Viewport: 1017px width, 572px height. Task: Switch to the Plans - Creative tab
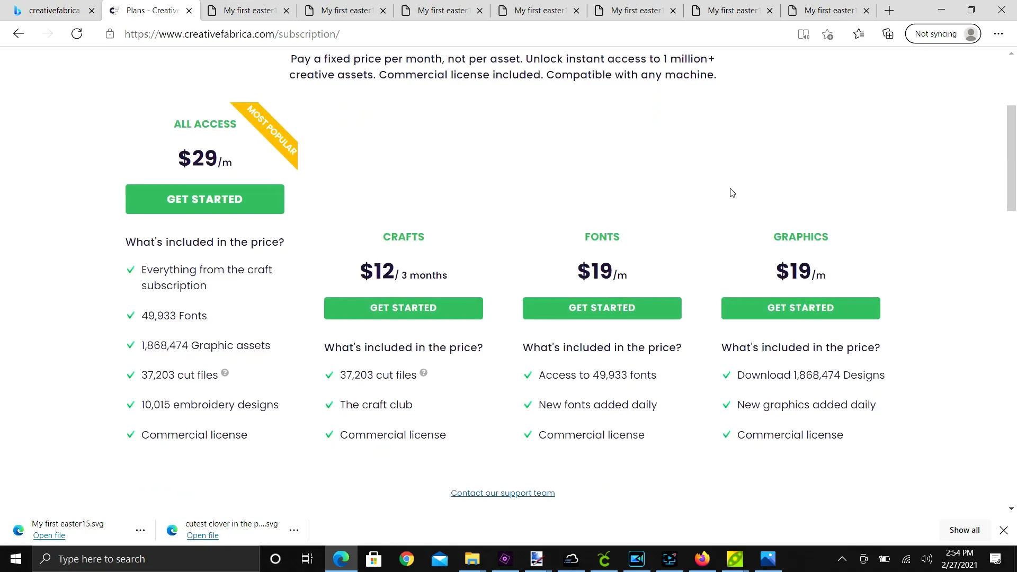pyautogui.click(x=150, y=10)
